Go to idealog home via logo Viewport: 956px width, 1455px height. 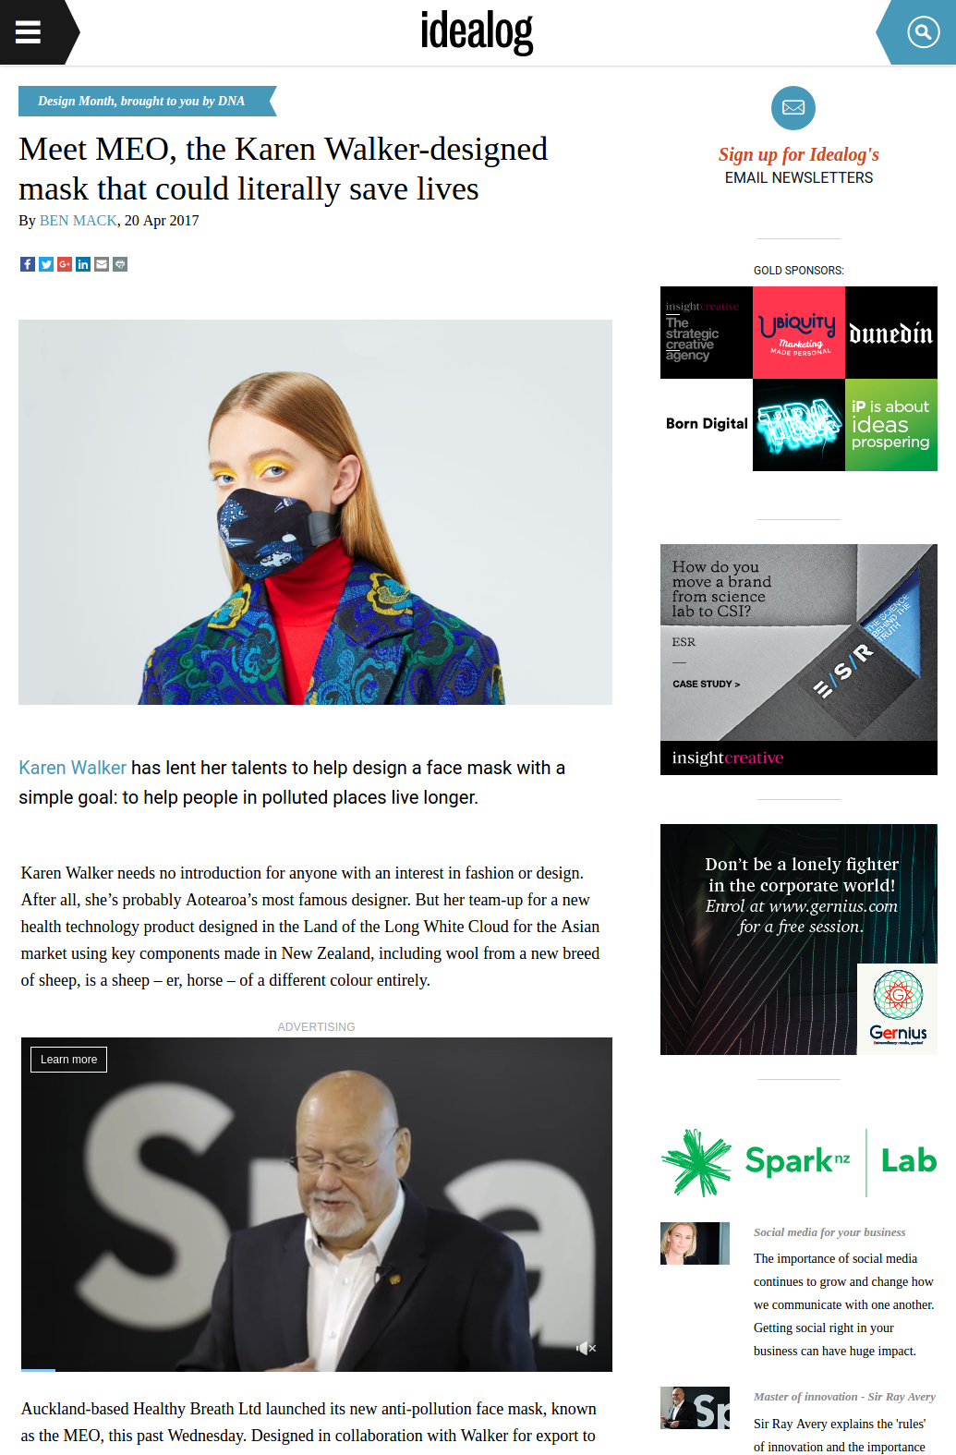click(x=477, y=31)
